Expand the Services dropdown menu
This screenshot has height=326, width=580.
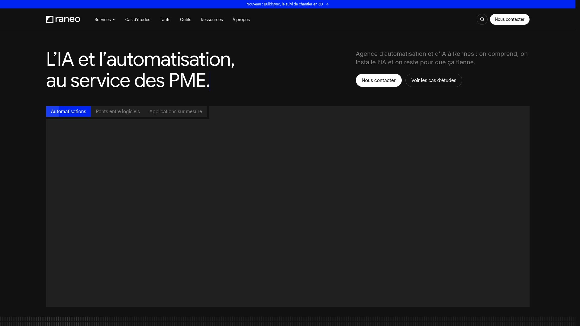pos(105,20)
